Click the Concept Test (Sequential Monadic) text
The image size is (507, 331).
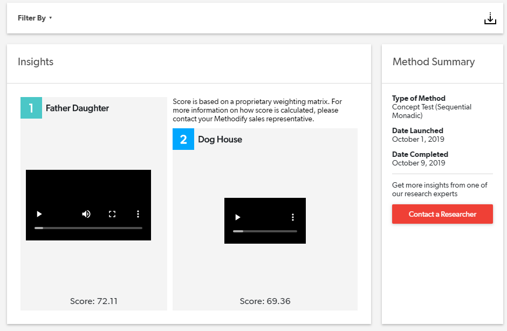[x=431, y=111]
